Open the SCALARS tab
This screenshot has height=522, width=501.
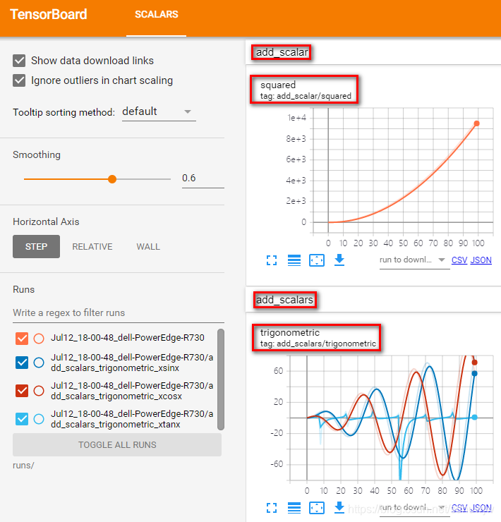click(x=156, y=14)
